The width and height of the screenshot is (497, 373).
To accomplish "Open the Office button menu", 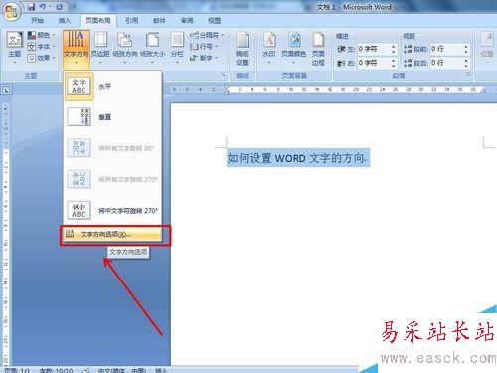I will coord(12,11).
